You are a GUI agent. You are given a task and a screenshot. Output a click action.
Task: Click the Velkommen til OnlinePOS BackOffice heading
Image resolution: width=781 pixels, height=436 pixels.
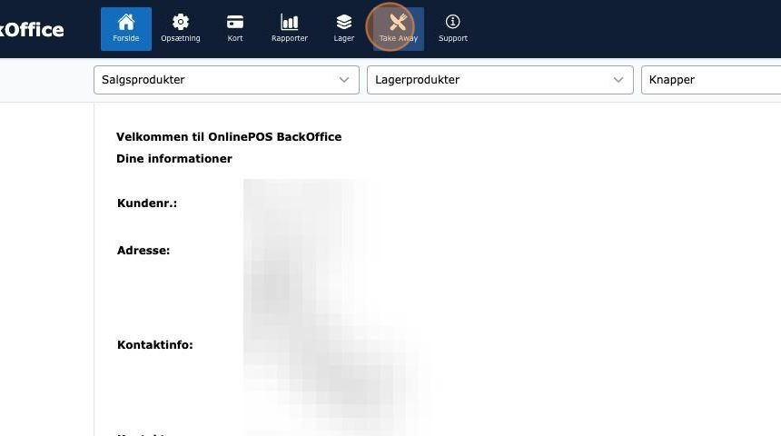tap(229, 137)
